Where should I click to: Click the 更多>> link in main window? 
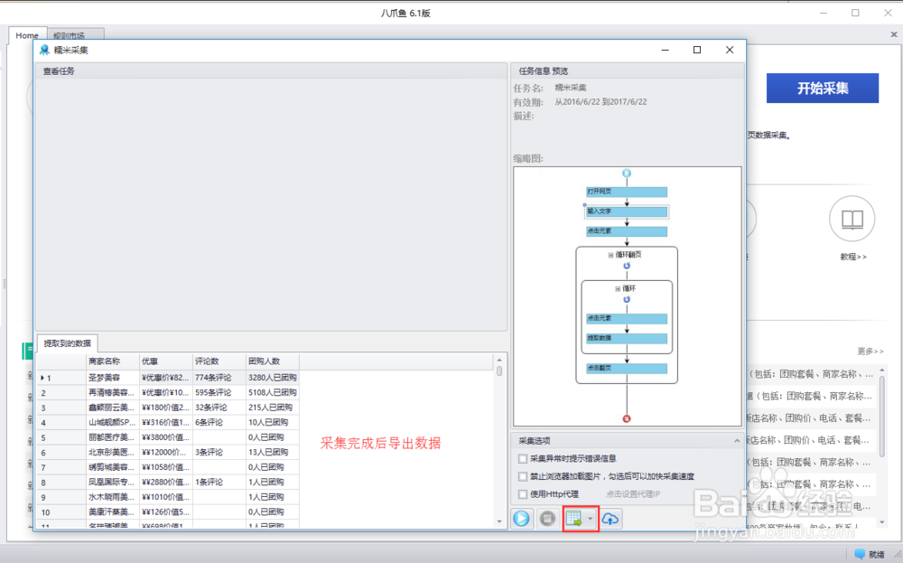pyautogui.click(x=870, y=351)
